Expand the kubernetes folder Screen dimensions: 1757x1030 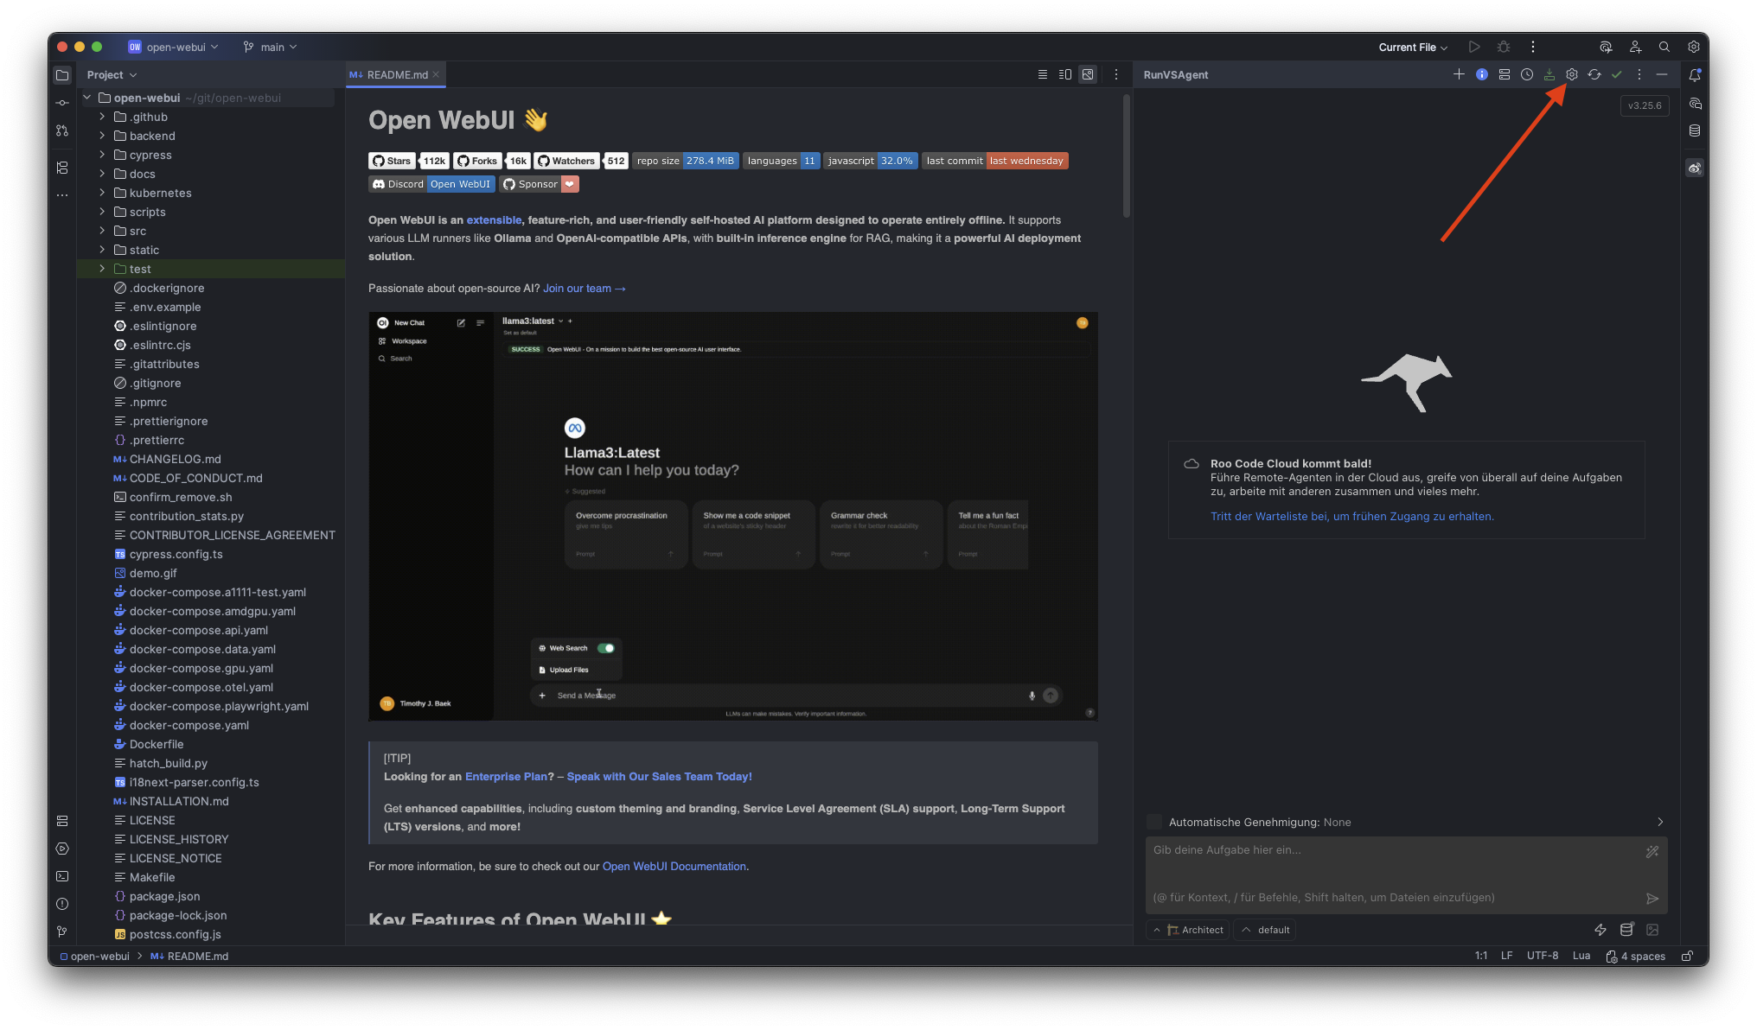[x=102, y=193]
